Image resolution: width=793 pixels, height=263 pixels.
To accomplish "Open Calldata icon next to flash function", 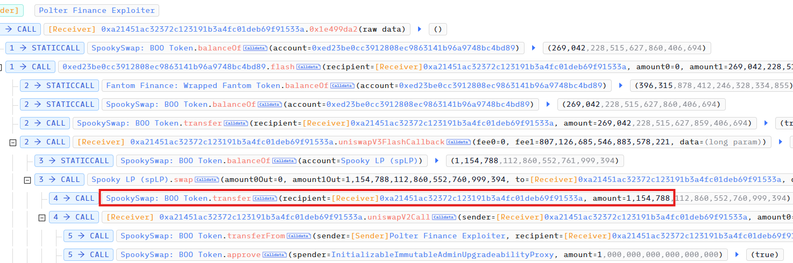I will pyautogui.click(x=309, y=67).
